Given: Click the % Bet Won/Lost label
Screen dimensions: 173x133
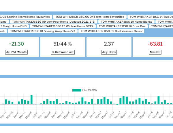Looking at the screenshot, I should (63, 52).
